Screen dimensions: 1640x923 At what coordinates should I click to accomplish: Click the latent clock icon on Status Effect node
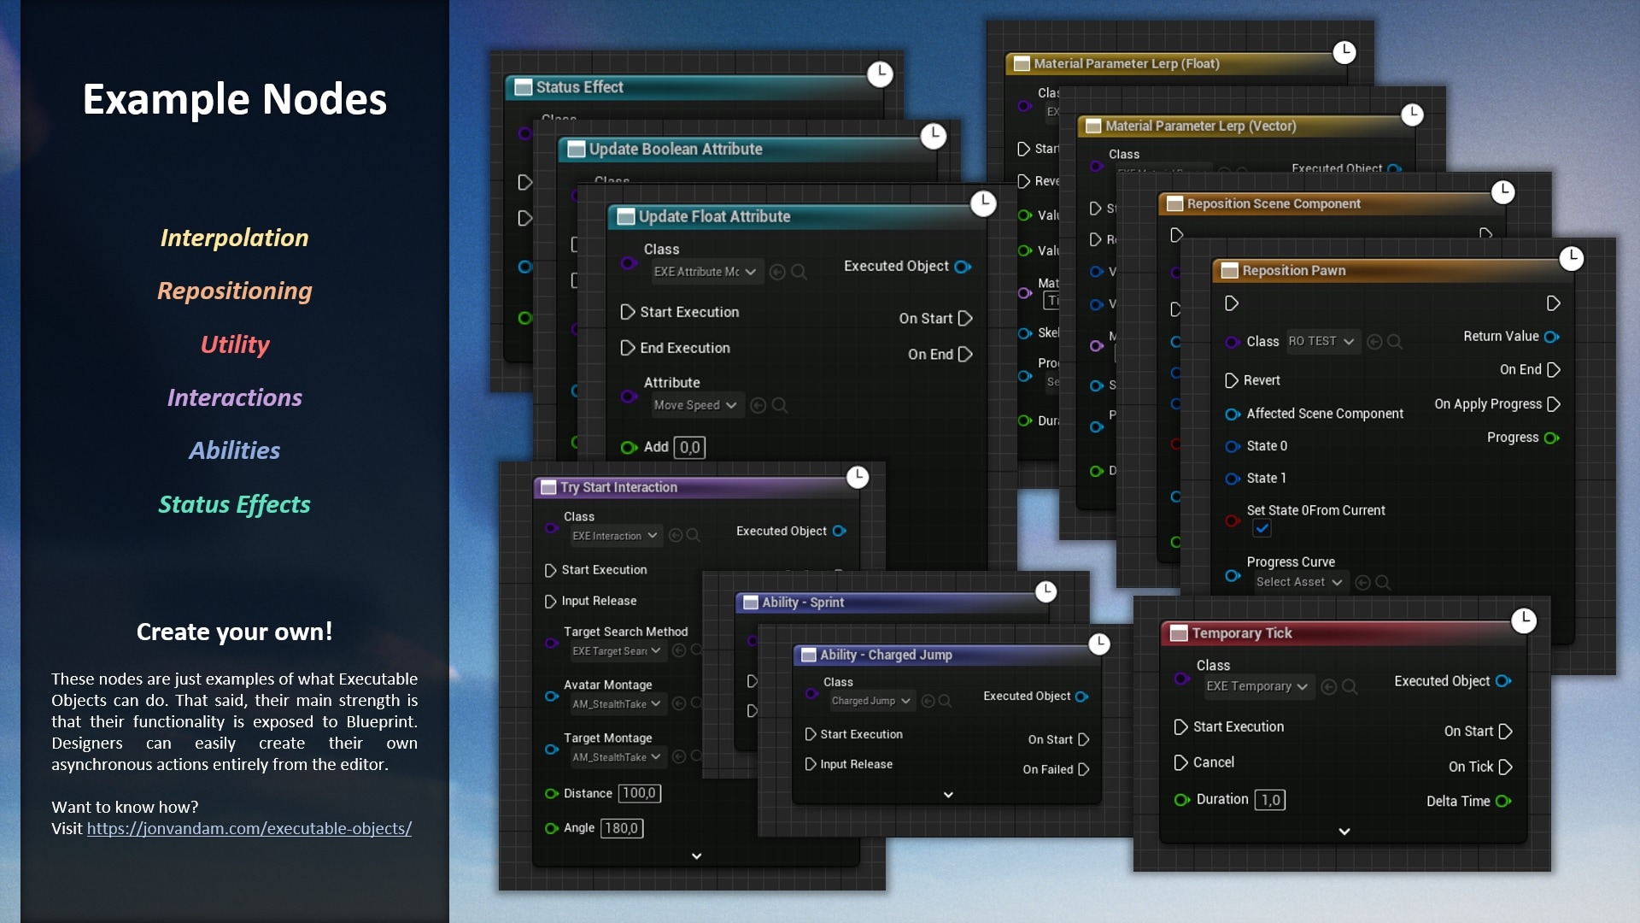[880, 75]
